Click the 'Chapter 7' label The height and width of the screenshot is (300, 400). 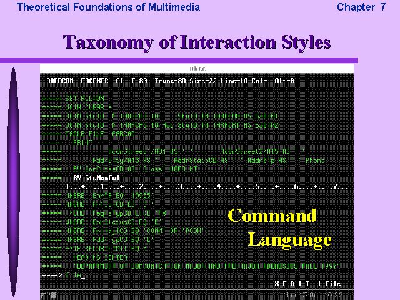click(361, 7)
